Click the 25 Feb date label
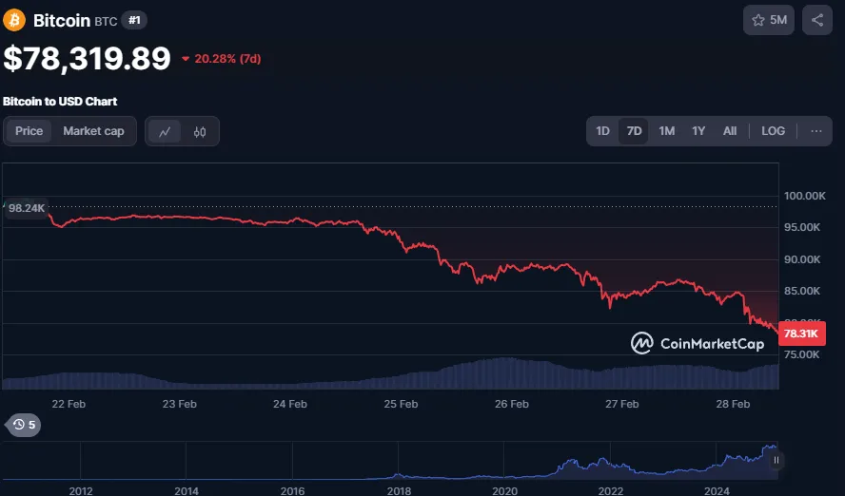The height and width of the screenshot is (496, 845). [x=401, y=404]
